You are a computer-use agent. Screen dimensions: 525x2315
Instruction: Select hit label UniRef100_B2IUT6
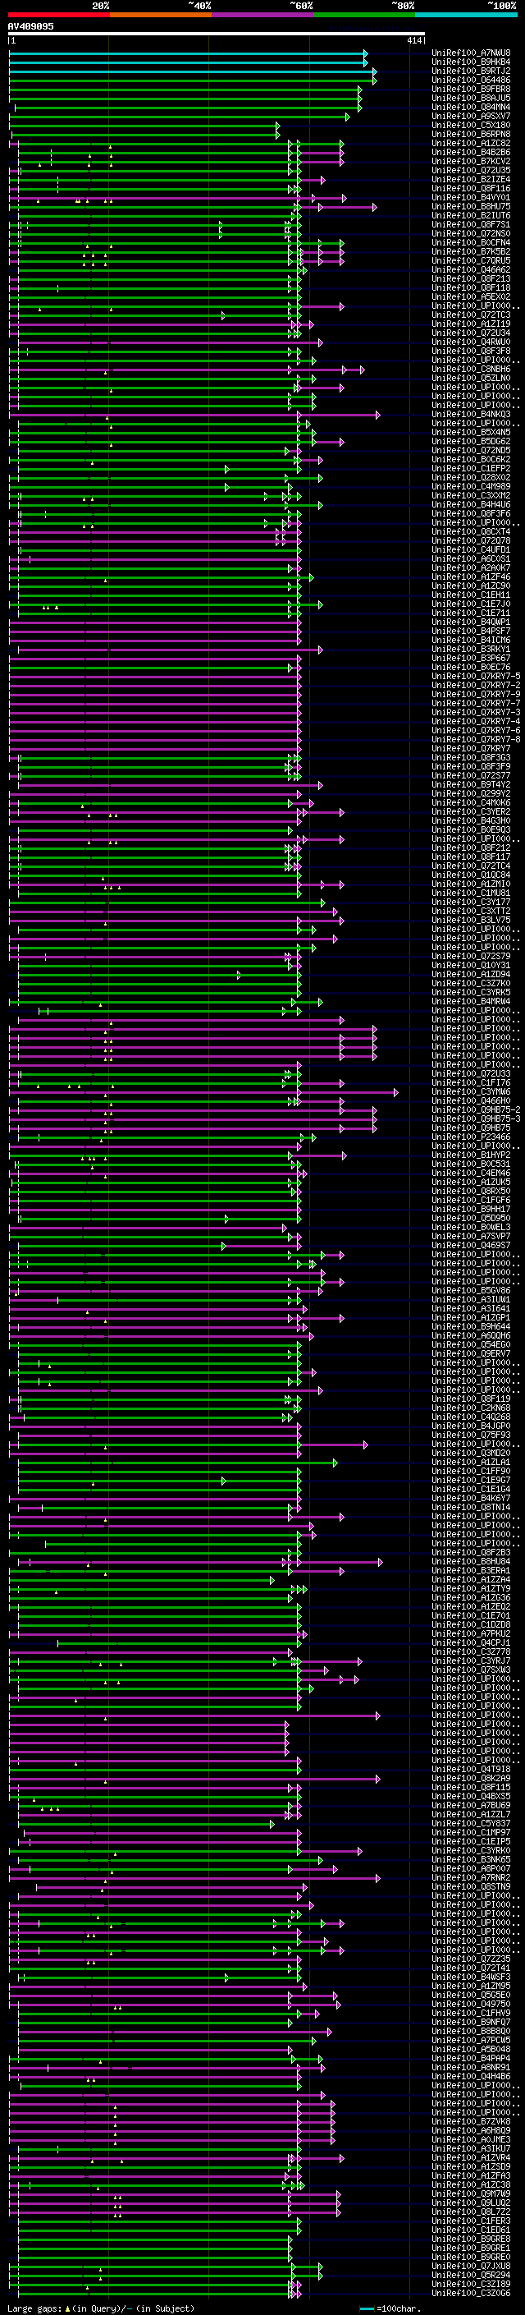470,216
